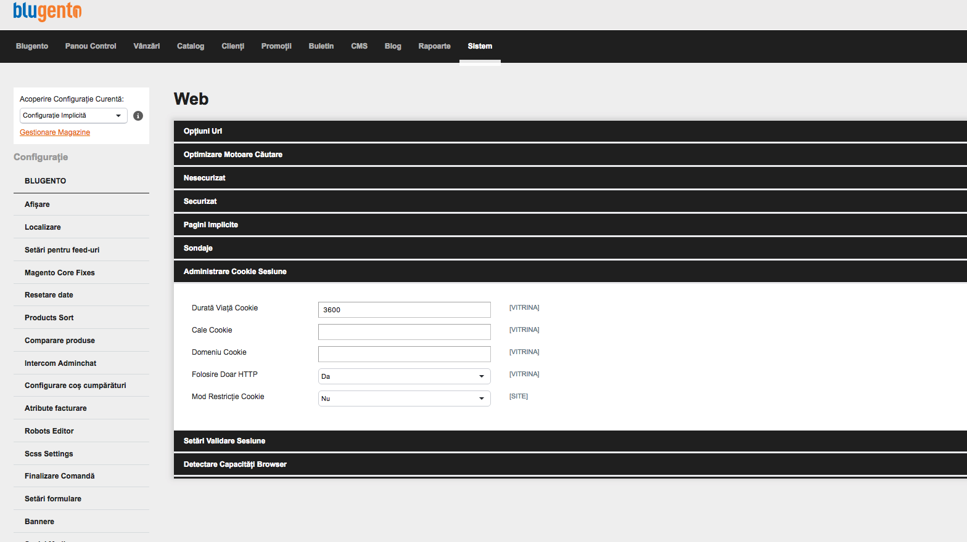This screenshot has height=542, width=967.
Task: Expand the Securizat section
Action: 570,201
